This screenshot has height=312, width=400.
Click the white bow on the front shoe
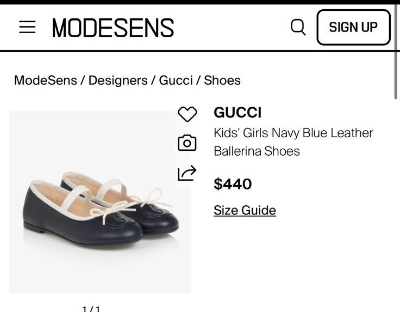[110, 209]
